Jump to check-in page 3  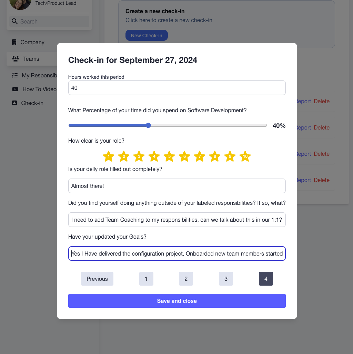[226, 279]
